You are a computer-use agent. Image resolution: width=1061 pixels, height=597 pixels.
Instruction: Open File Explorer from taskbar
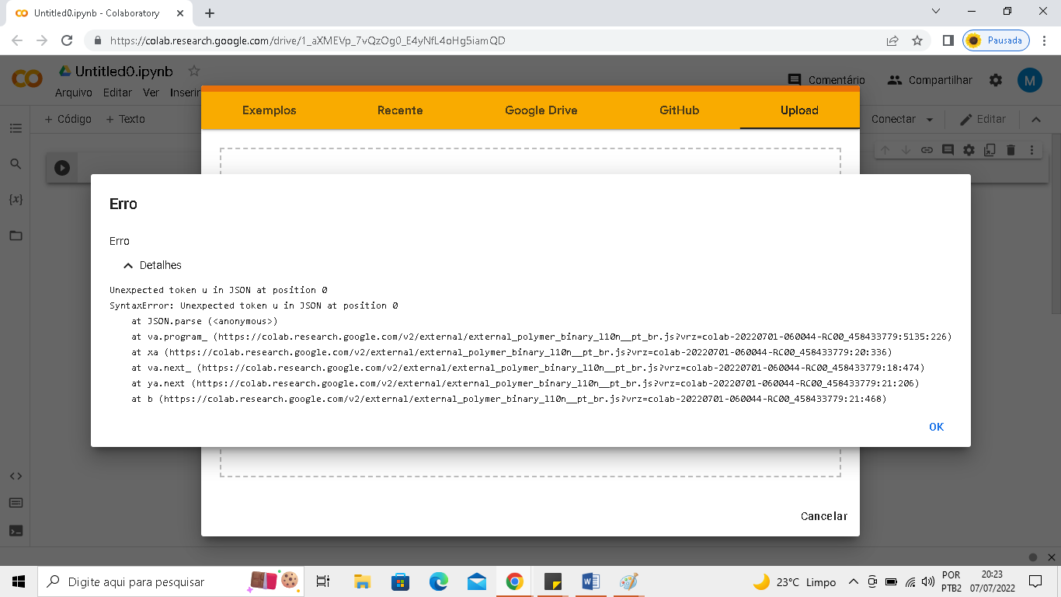point(362,581)
